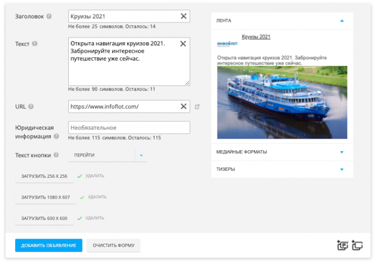Collapse the Лента preview section
Viewport: 376px width, 261px height.
click(342, 21)
